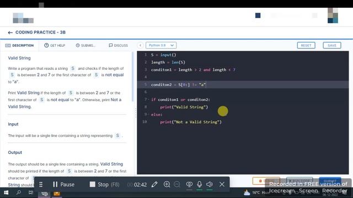Collapse the description panel with chevron
Image resolution: width=353 pixels, height=198 pixels.
pos(140,45)
